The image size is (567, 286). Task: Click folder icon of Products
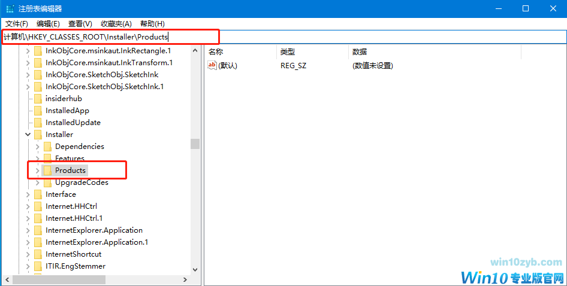coord(48,171)
